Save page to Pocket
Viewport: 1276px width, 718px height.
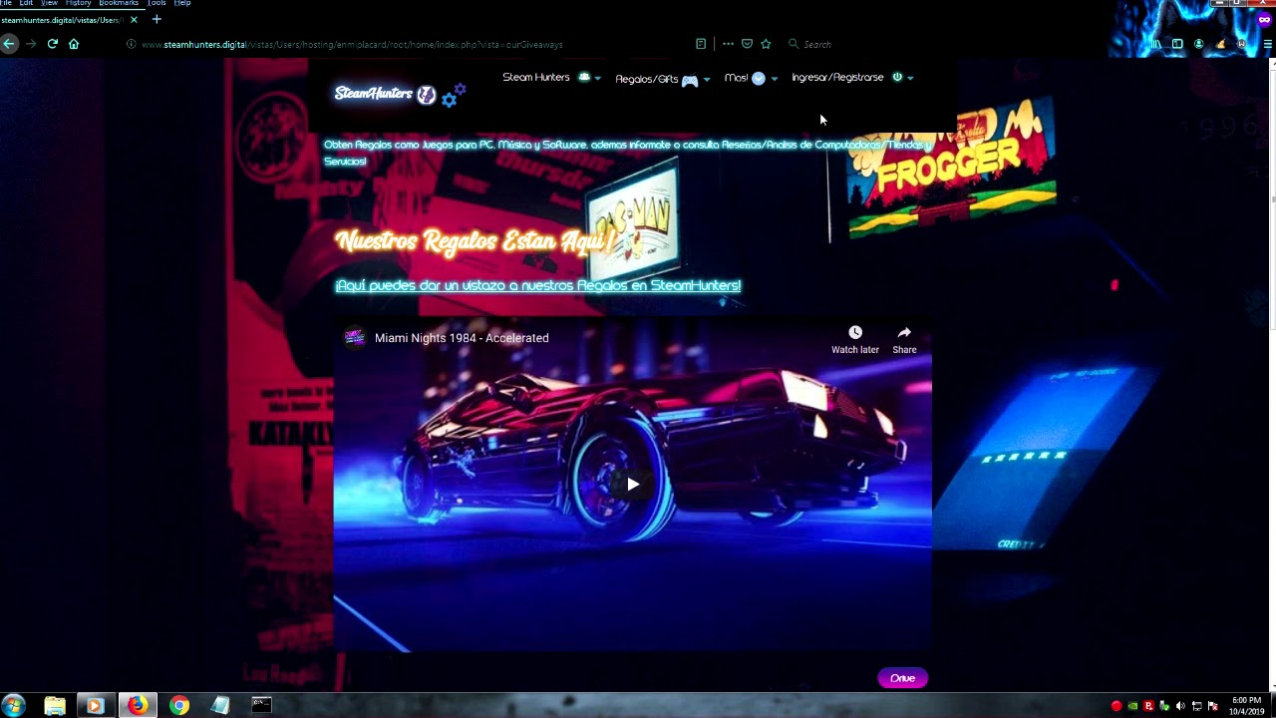(x=747, y=44)
